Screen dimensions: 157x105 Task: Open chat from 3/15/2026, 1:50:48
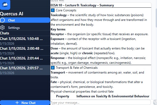click(25, 41)
